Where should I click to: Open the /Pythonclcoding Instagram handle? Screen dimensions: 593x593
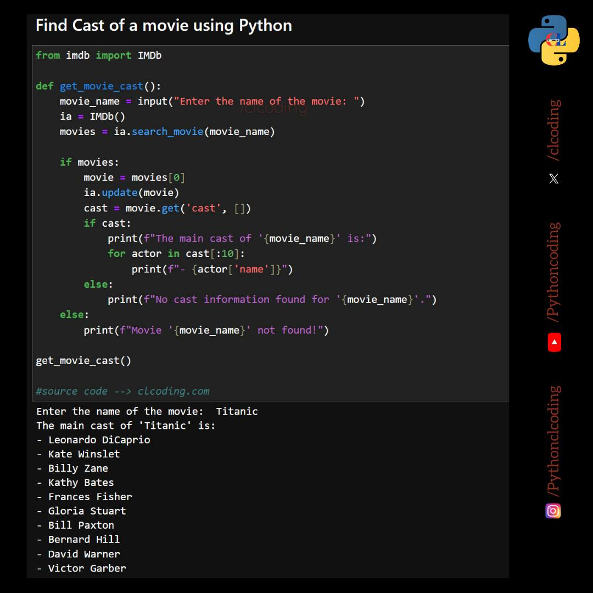click(554, 441)
